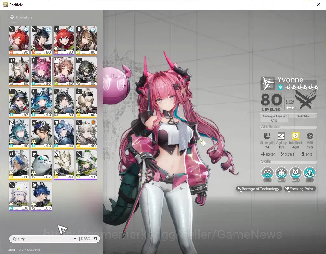This screenshot has width=326, height=254.
Task: Minimize the Endfield window
Action: pos(289,5)
